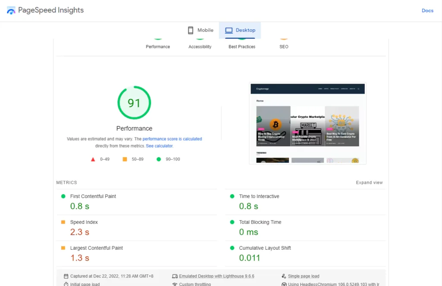Screen dimensions: 442x286
Task: Click the PageSpeed Insights title text
Action: point(51,10)
